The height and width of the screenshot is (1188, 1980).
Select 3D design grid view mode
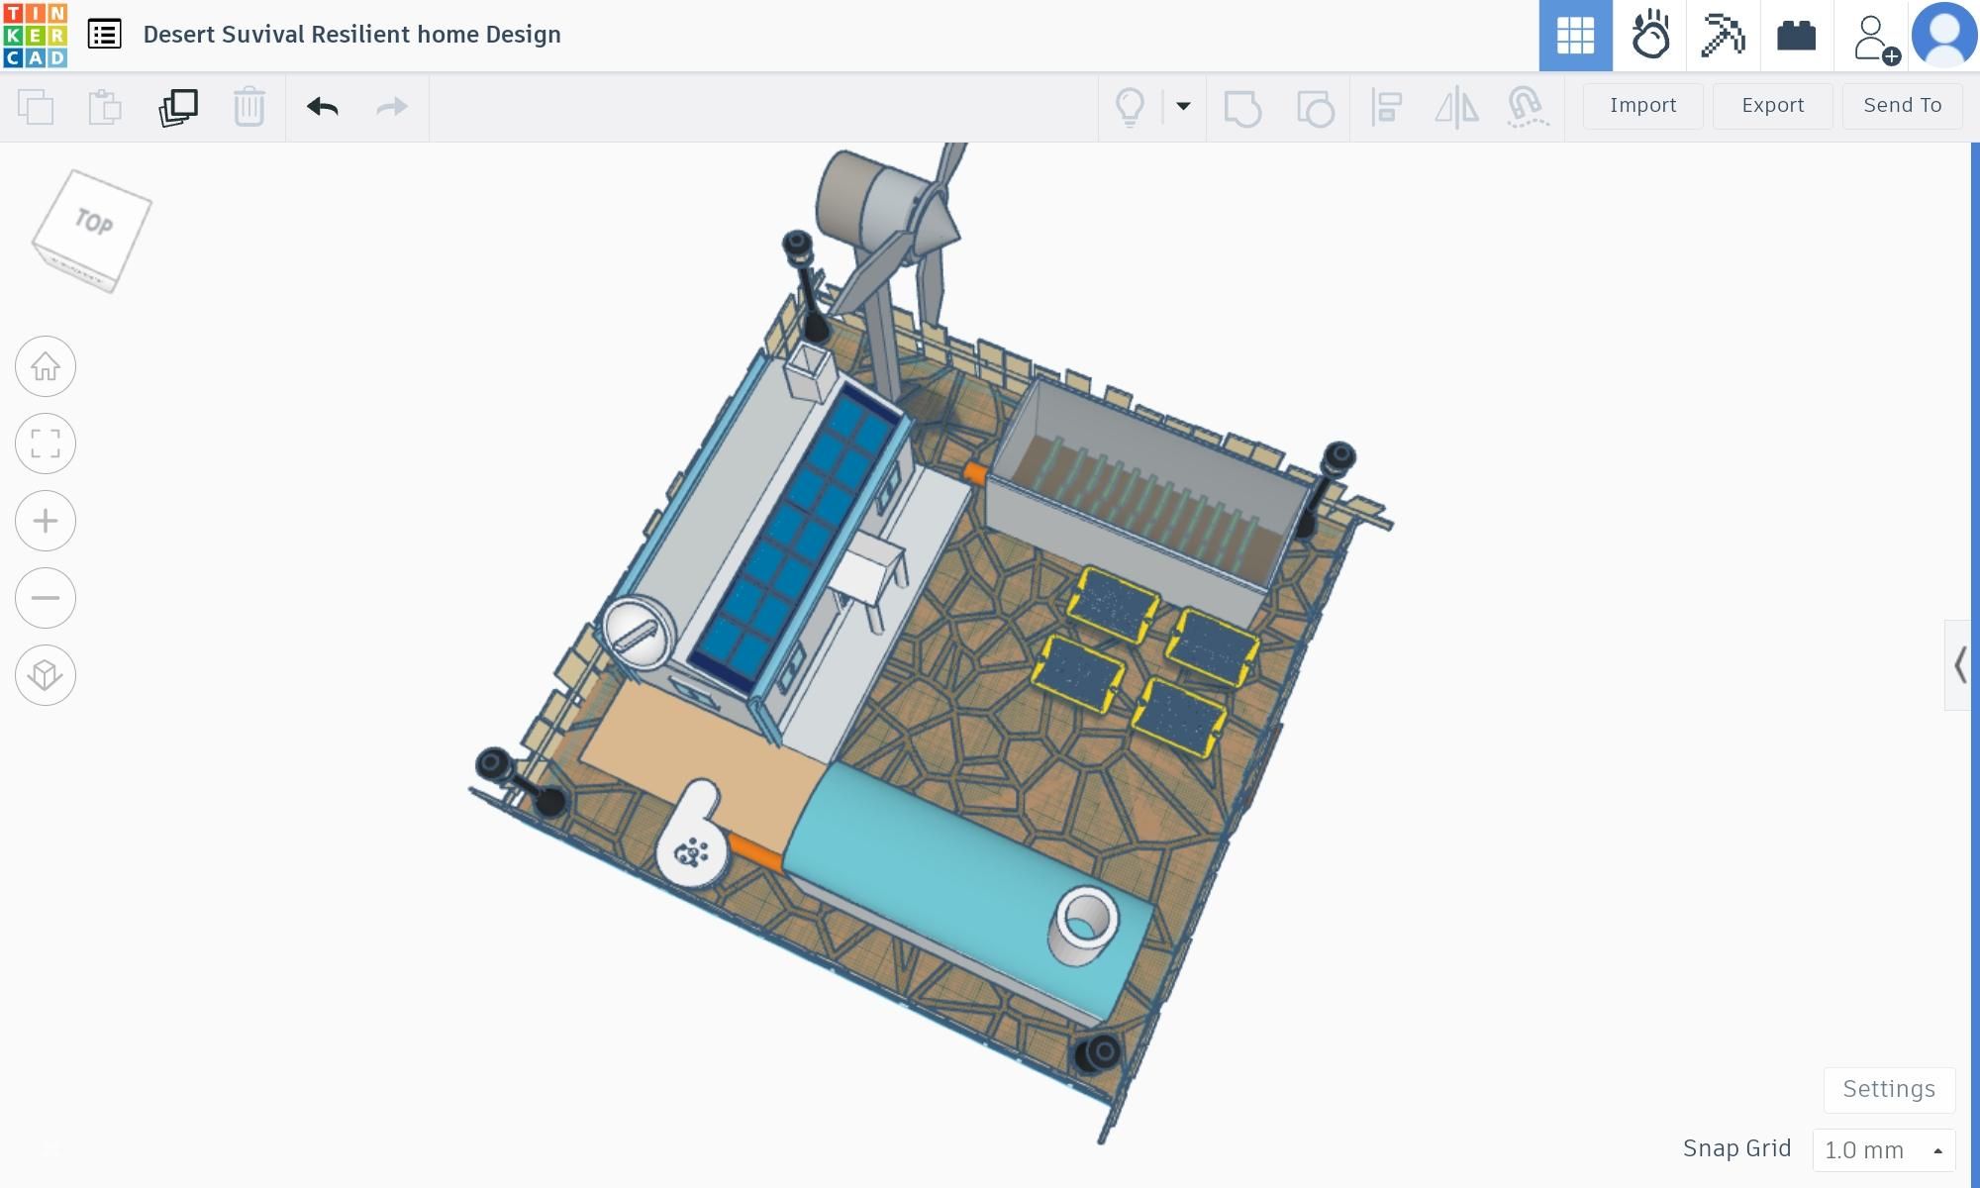click(x=1575, y=36)
